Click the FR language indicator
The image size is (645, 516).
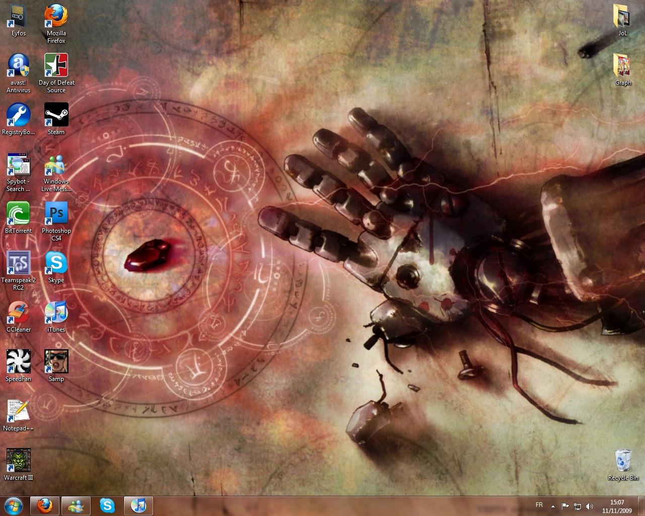(539, 505)
